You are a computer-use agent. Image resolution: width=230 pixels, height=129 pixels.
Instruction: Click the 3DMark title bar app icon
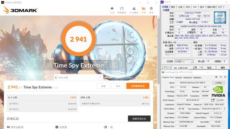coord(3,2)
